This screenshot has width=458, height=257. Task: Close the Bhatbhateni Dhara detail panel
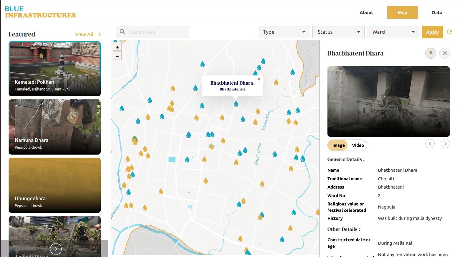pyautogui.click(x=444, y=53)
